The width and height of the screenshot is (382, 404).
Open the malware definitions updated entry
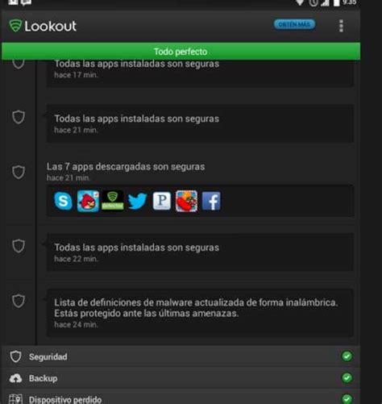pyautogui.click(x=200, y=313)
